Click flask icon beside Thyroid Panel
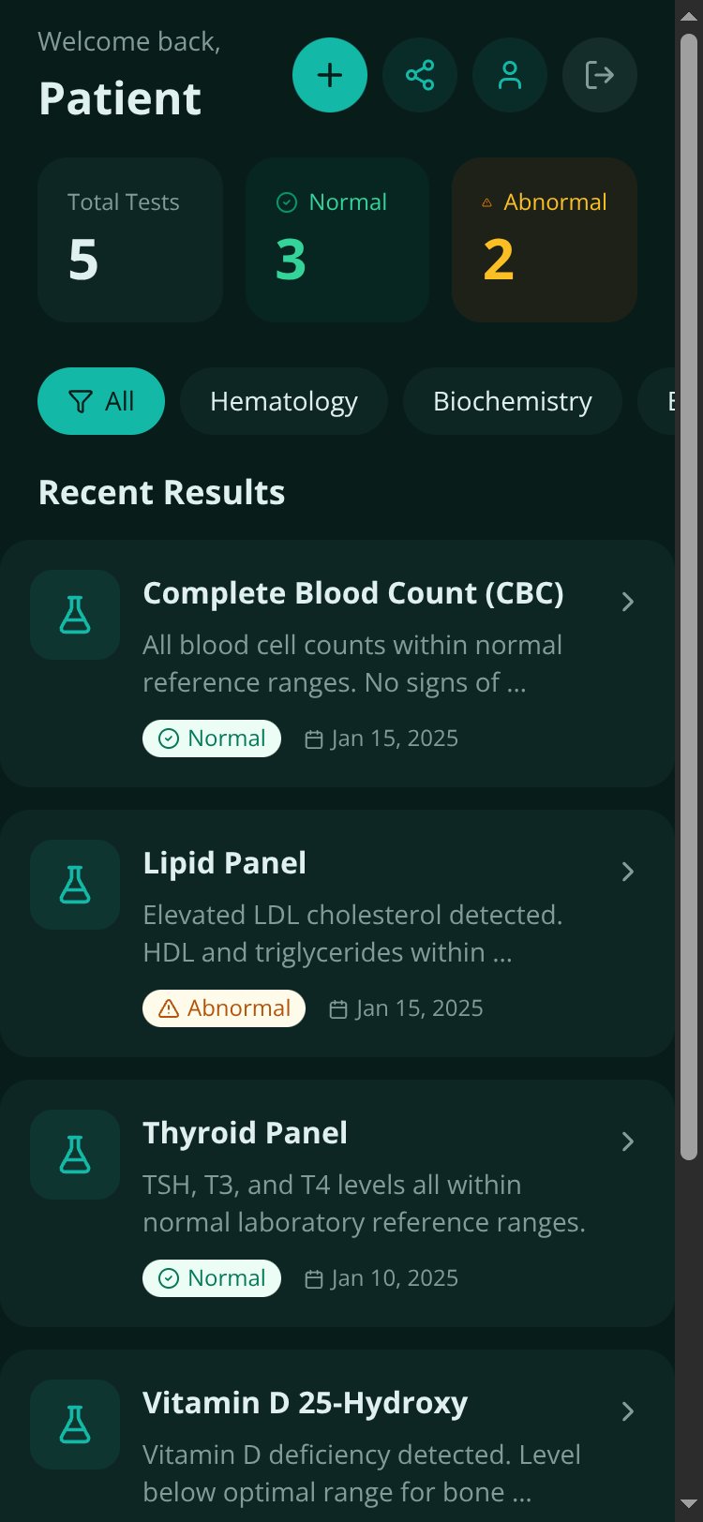This screenshot has height=1522, width=703. pos(75,1155)
